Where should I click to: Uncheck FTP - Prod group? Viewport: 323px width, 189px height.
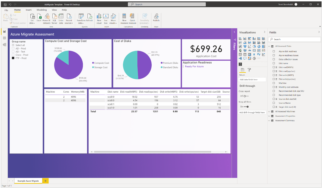13,58
